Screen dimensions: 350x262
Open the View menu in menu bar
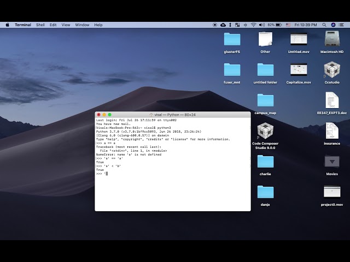pyautogui.click(x=66, y=25)
